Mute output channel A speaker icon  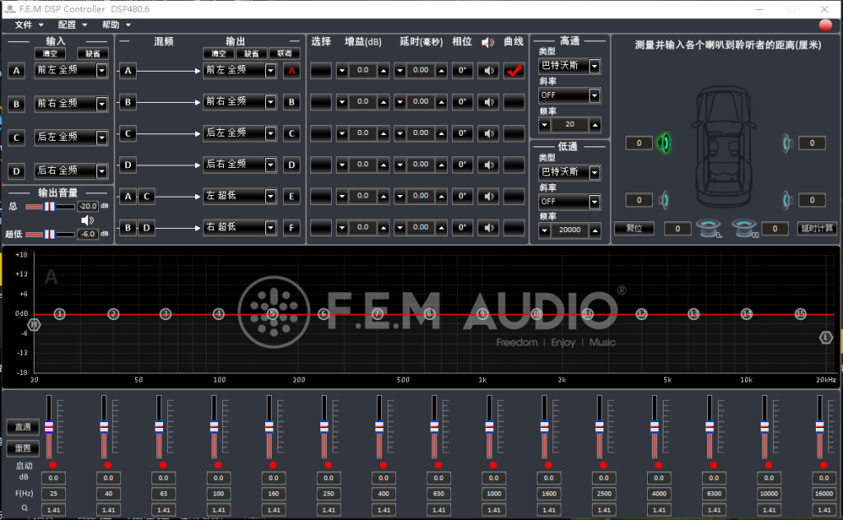[x=488, y=71]
